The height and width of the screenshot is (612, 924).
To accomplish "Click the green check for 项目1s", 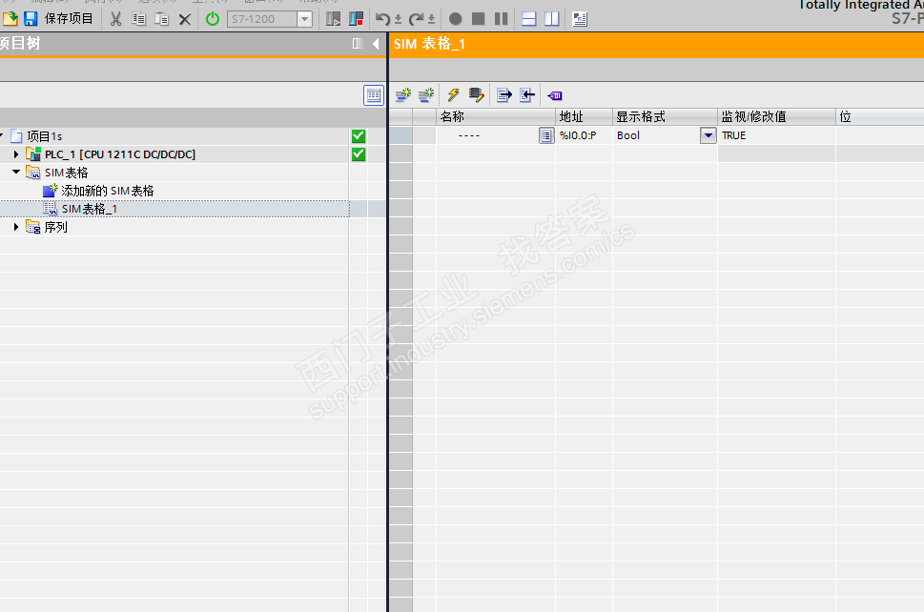I will point(359,136).
